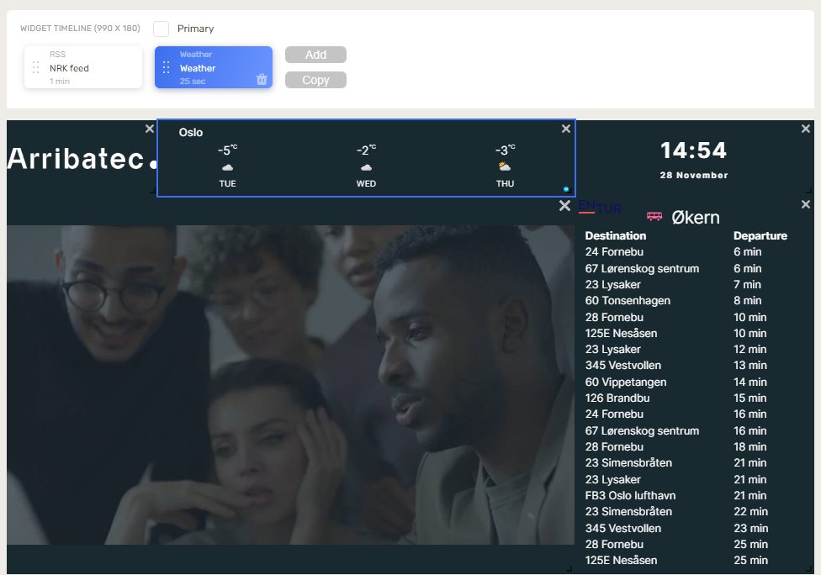Click the partly cloudy THU weather icon
Viewport: 821px width, 575px height.
click(505, 167)
